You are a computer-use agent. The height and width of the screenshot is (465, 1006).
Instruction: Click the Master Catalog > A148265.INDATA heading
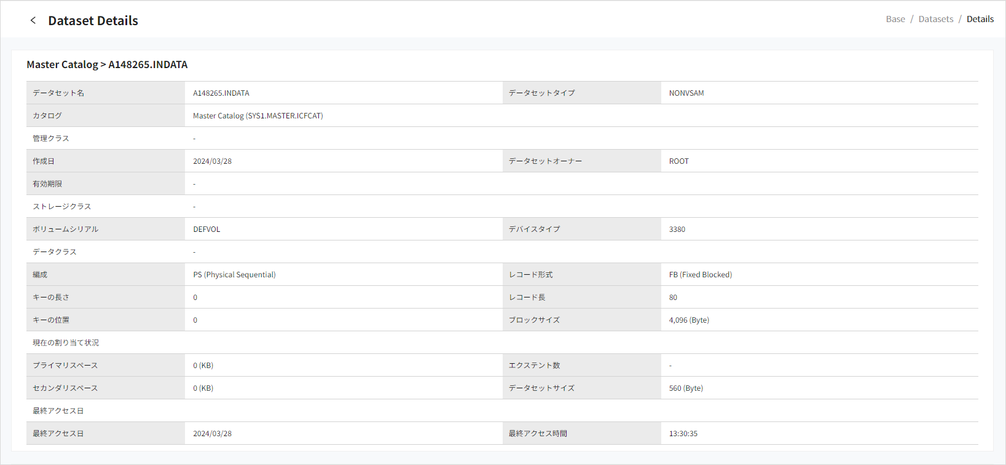pos(107,64)
